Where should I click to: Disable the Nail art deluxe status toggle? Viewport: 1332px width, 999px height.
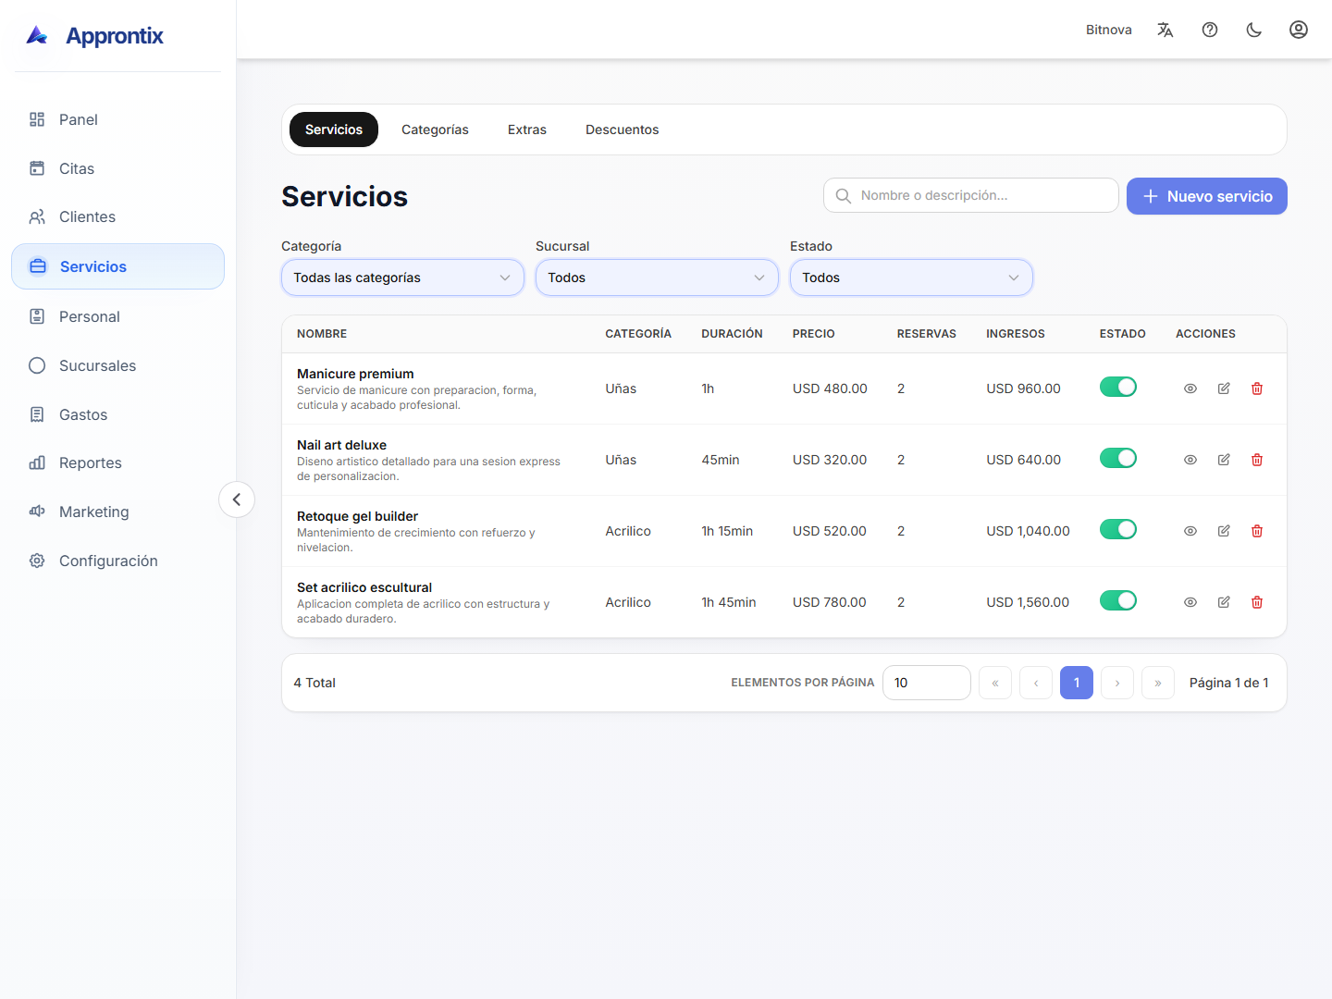pos(1118,458)
